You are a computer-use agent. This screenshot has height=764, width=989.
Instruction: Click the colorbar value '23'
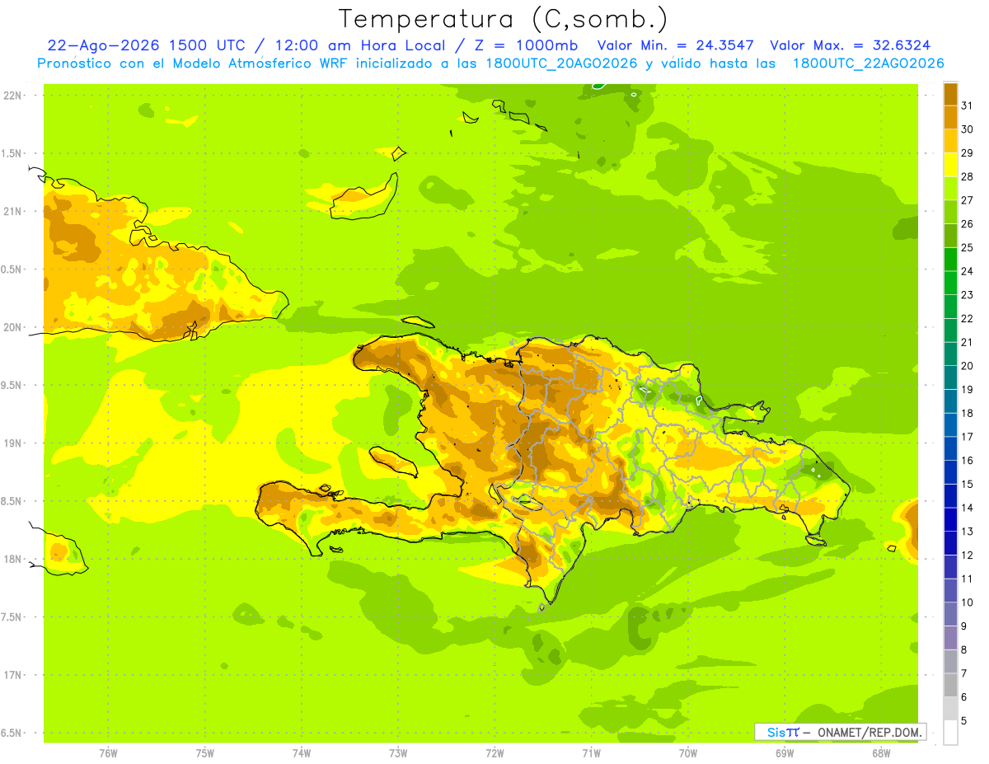tap(968, 295)
